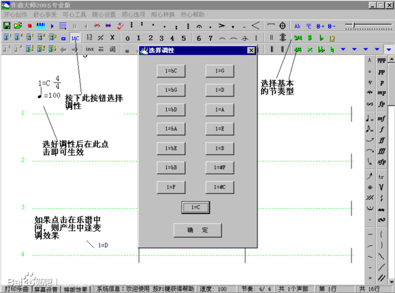
Task: Lower an octave with the 8- icon
Action: (332, 26)
